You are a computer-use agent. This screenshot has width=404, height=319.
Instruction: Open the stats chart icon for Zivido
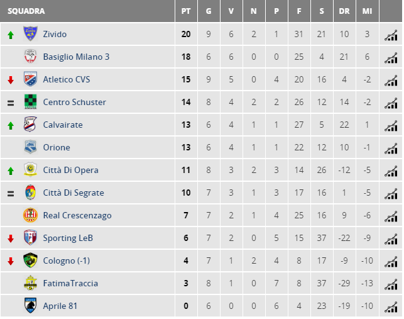click(x=391, y=35)
